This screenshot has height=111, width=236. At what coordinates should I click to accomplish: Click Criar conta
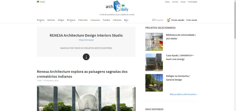(192, 20)
